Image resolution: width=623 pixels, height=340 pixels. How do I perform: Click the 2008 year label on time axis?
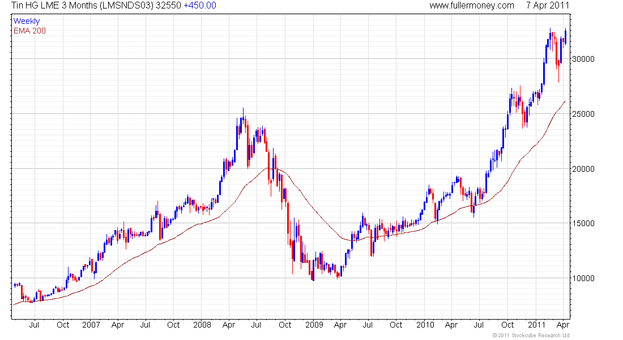point(202,325)
